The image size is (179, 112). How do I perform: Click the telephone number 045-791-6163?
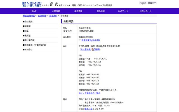[x=95, y=62]
